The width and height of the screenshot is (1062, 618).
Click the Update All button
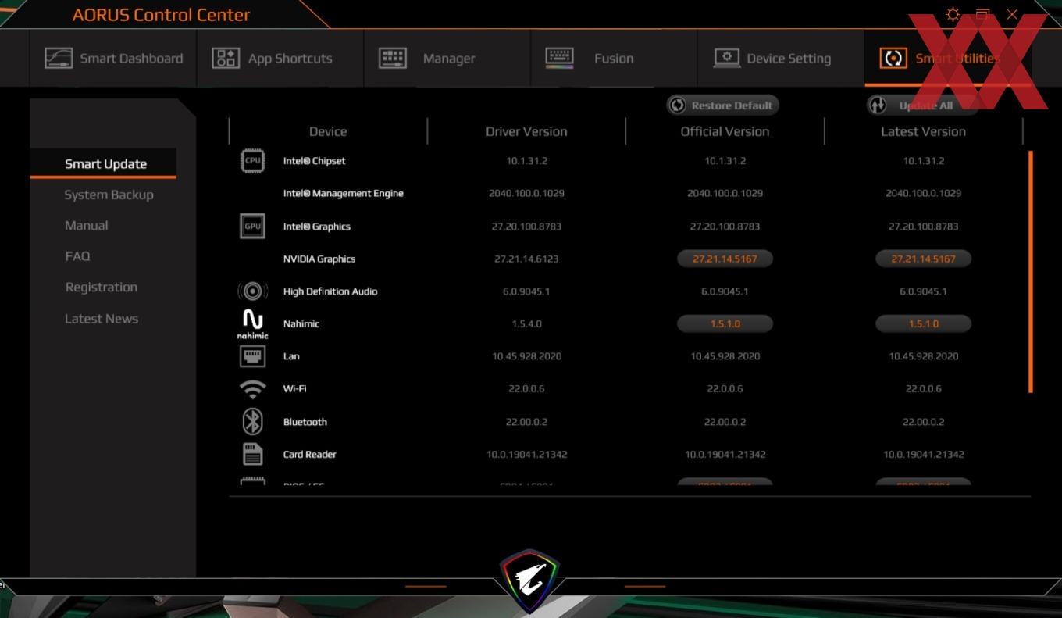(922, 105)
